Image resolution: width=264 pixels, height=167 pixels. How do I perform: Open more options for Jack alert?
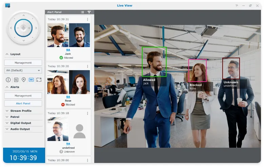tap(88, 19)
